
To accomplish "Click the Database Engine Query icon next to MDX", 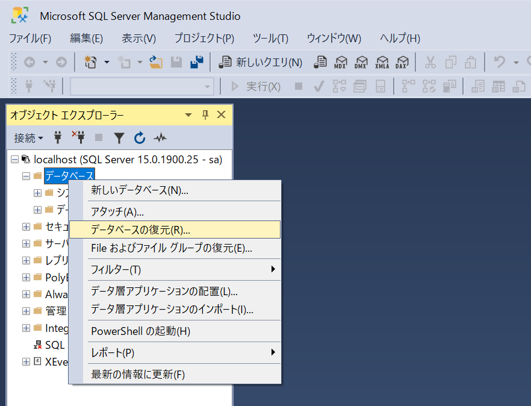I will tap(320, 63).
